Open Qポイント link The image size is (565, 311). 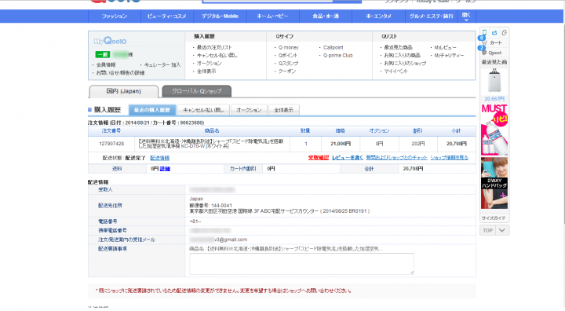click(x=288, y=55)
